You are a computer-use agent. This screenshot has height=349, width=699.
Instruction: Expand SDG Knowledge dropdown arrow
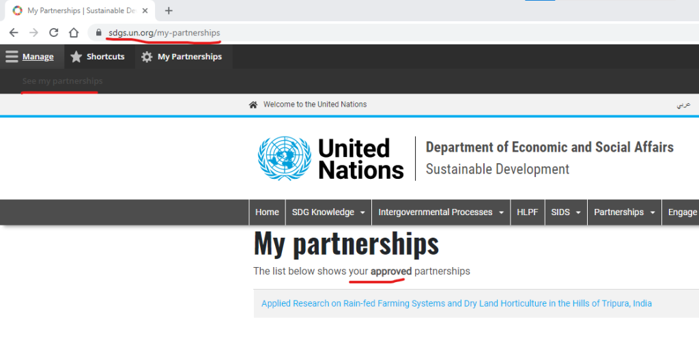point(362,213)
